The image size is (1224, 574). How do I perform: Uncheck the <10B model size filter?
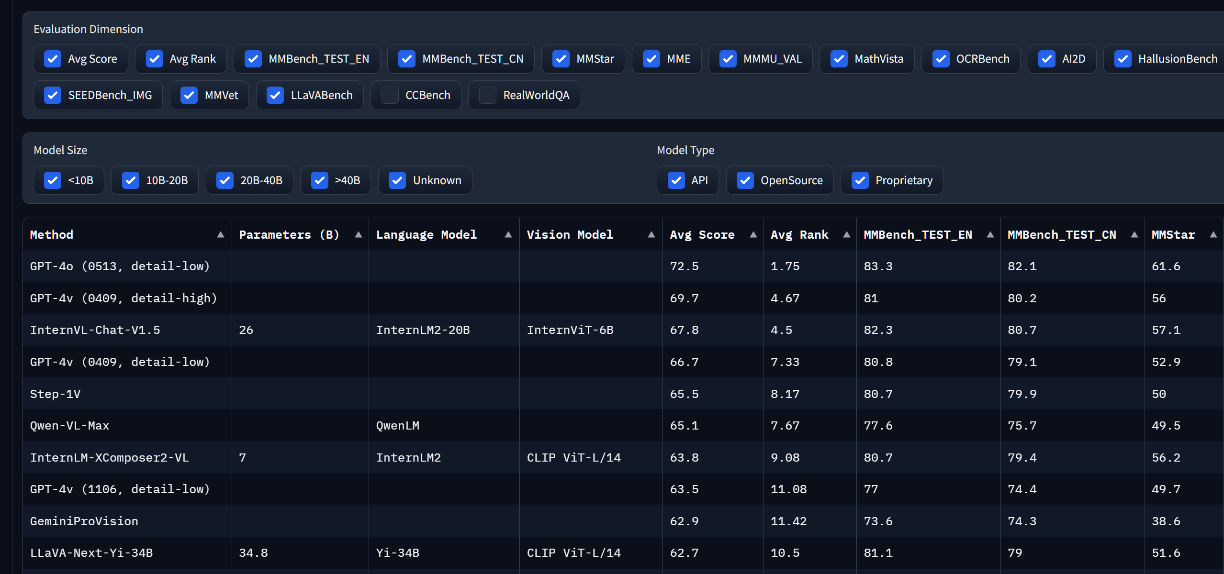coord(53,180)
